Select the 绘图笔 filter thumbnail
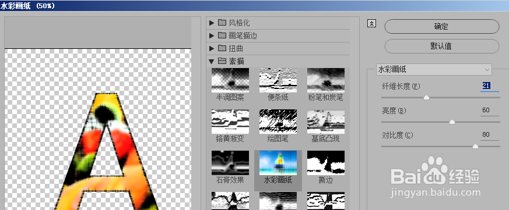Image resolution: width=509 pixels, height=210 pixels. point(278,122)
